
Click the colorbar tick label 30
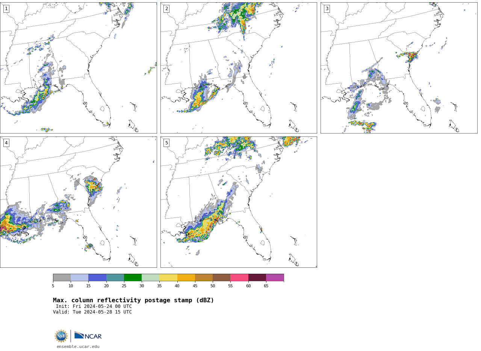(x=142, y=286)
